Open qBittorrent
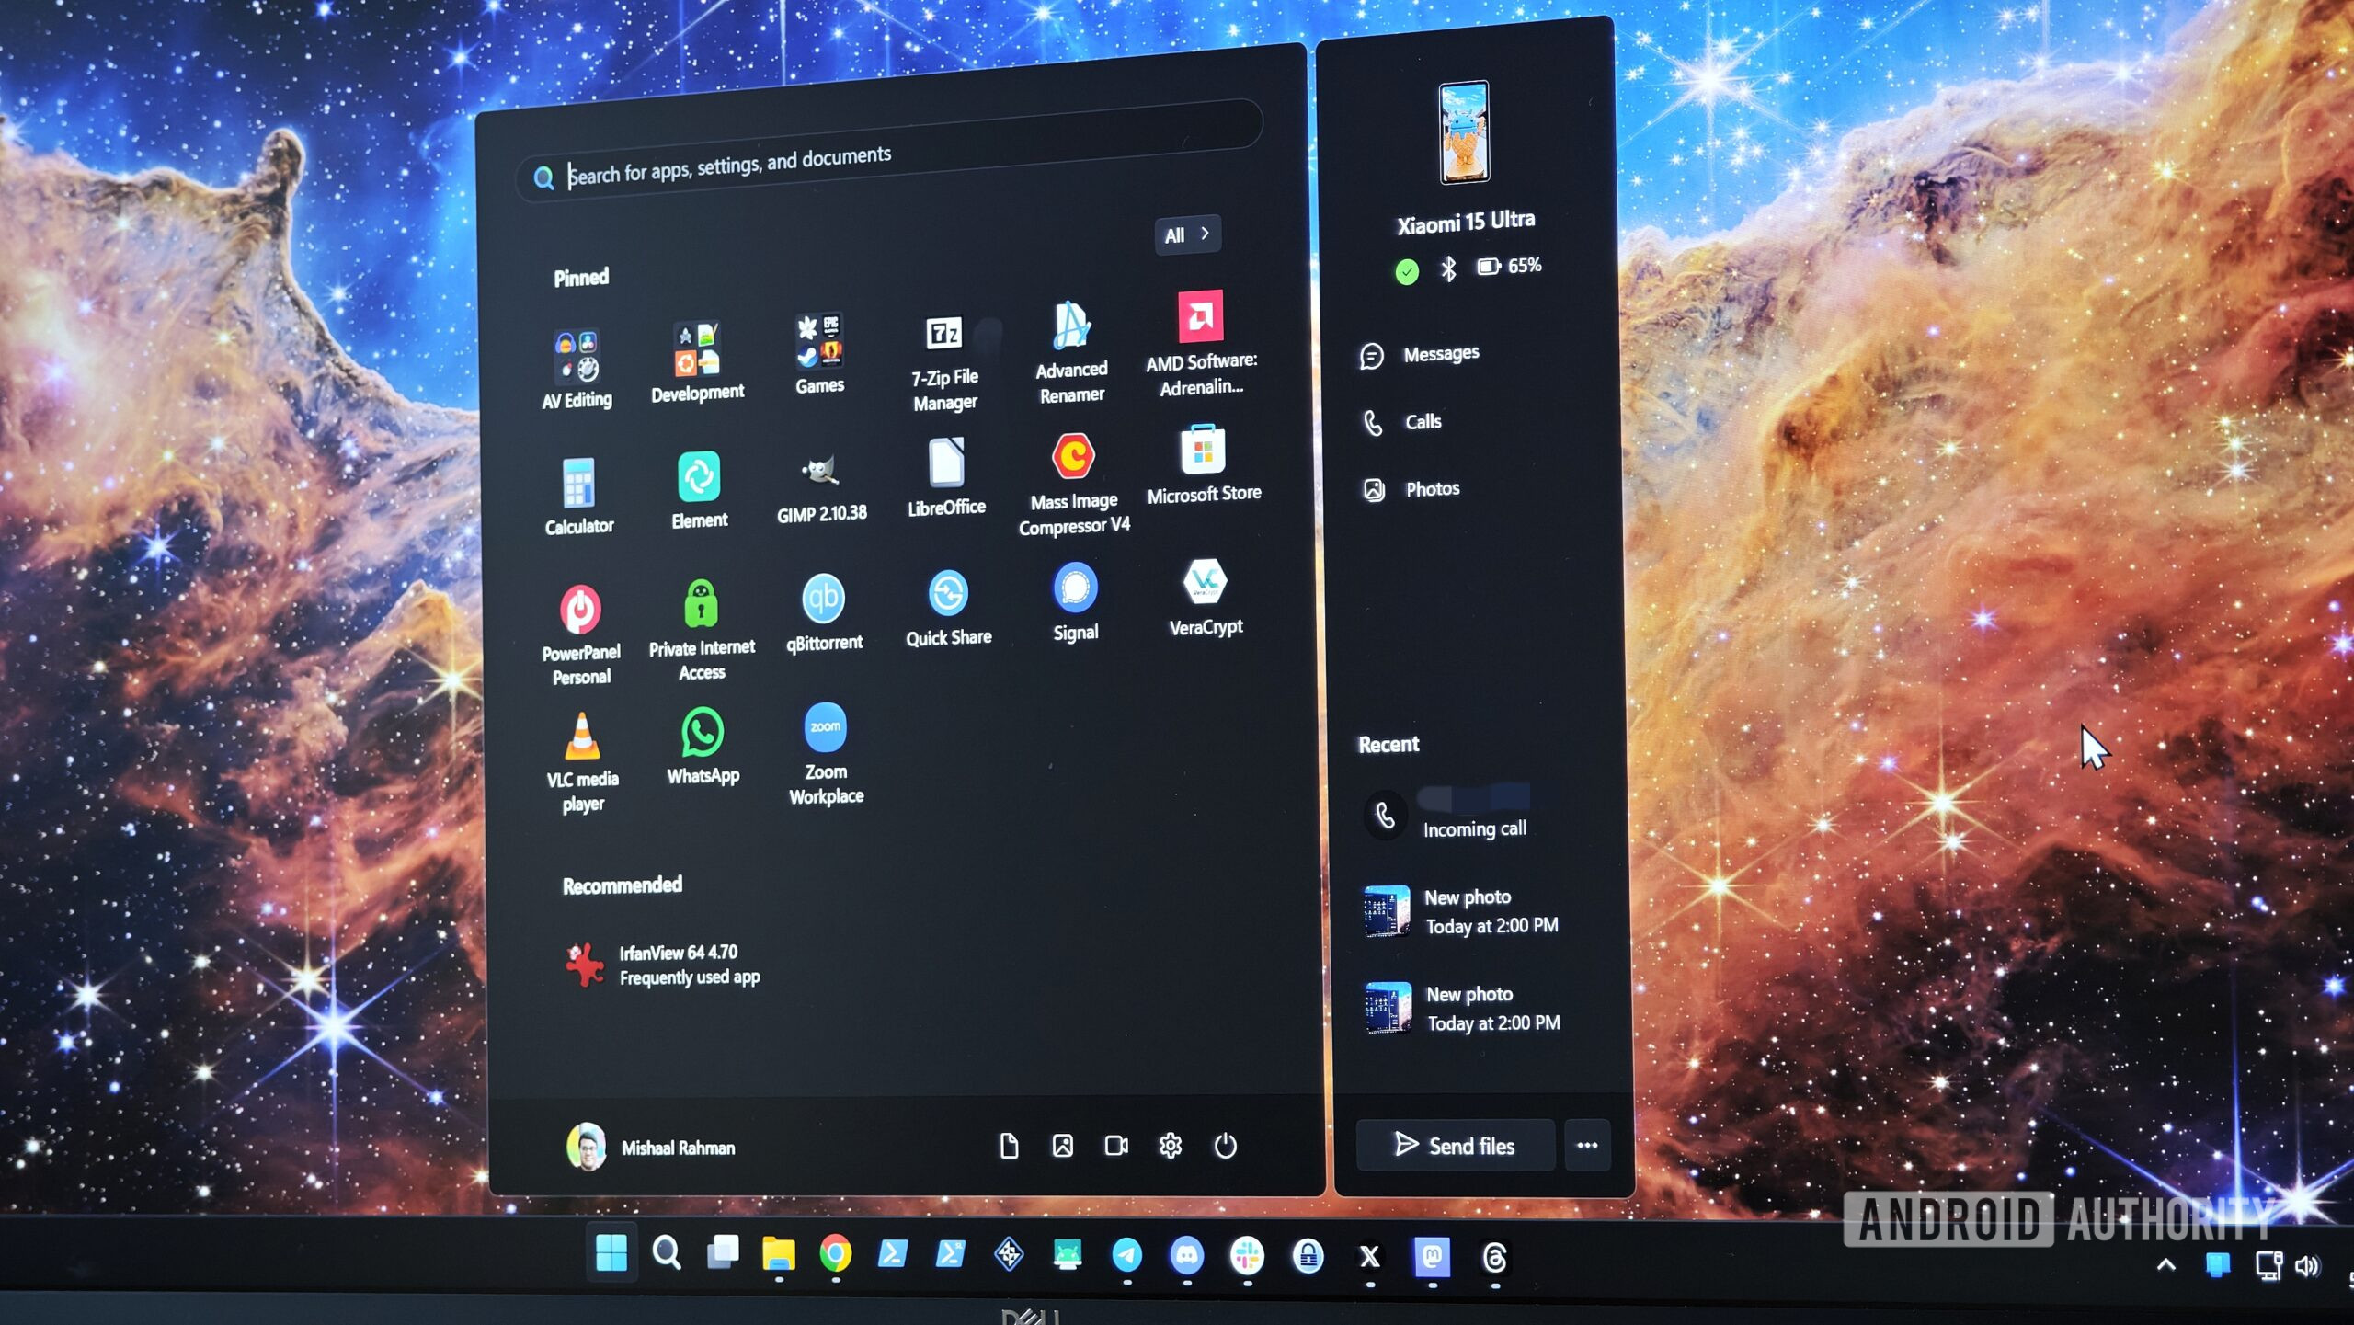The image size is (2354, 1325). pos(823,600)
